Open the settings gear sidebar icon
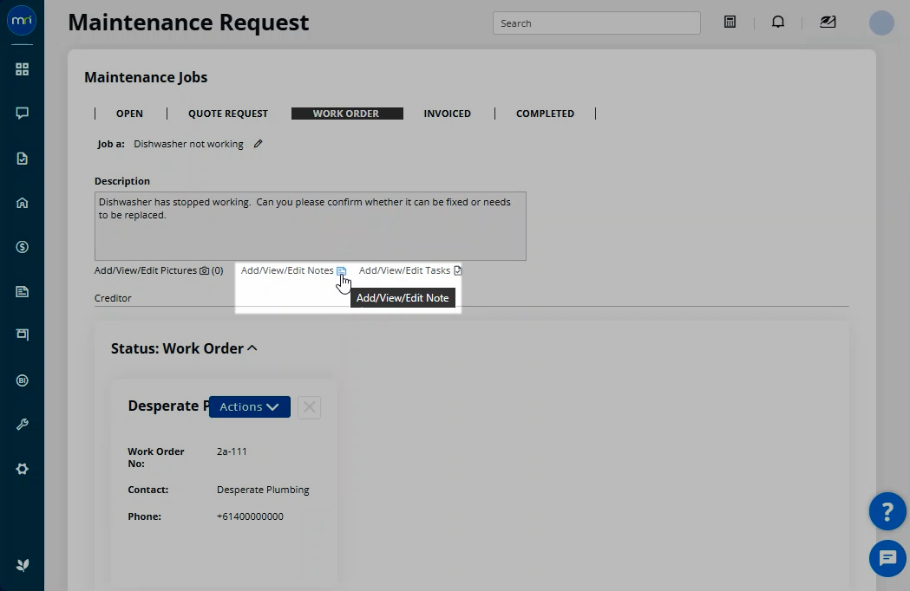The width and height of the screenshot is (910, 591). click(x=22, y=469)
